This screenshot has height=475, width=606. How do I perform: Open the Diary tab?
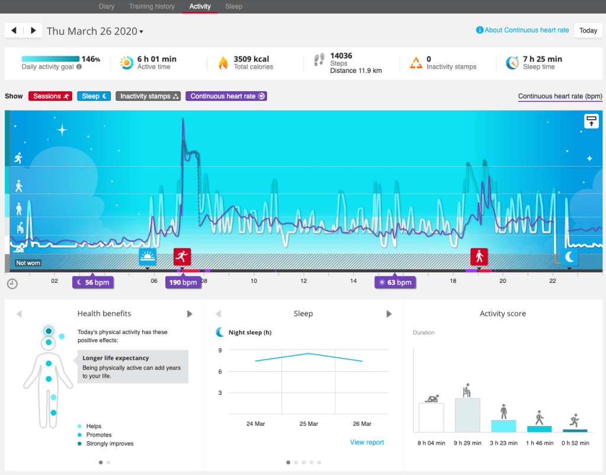click(x=107, y=7)
